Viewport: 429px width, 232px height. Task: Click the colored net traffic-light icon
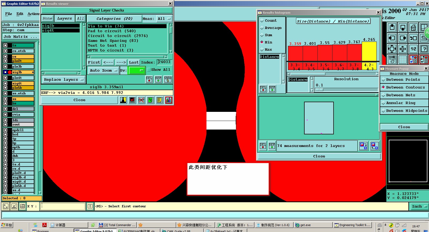click(x=413, y=60)
